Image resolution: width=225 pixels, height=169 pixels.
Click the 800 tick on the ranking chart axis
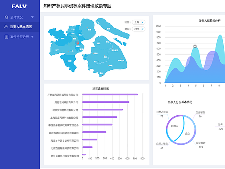pyautogui.click(x=142, y=159)
